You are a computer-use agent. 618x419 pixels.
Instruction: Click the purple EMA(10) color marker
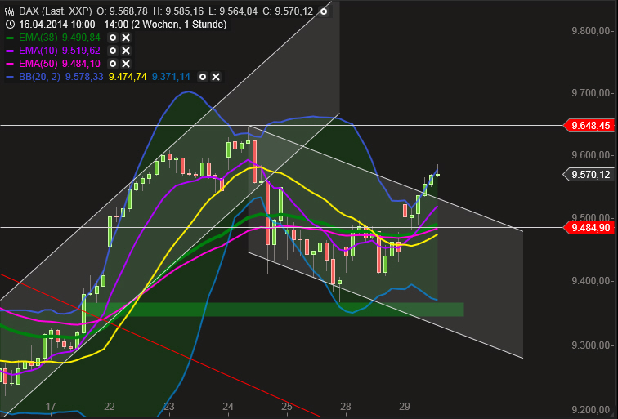[x=11, y=51]
